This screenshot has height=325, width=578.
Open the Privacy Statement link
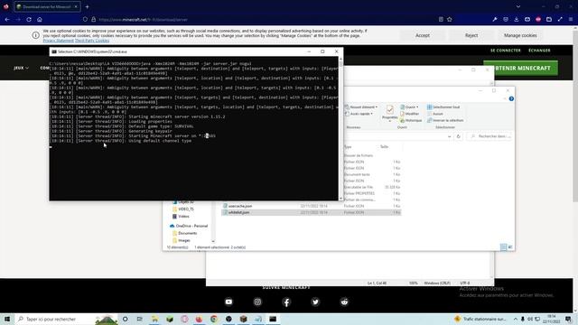coord(58,41)
